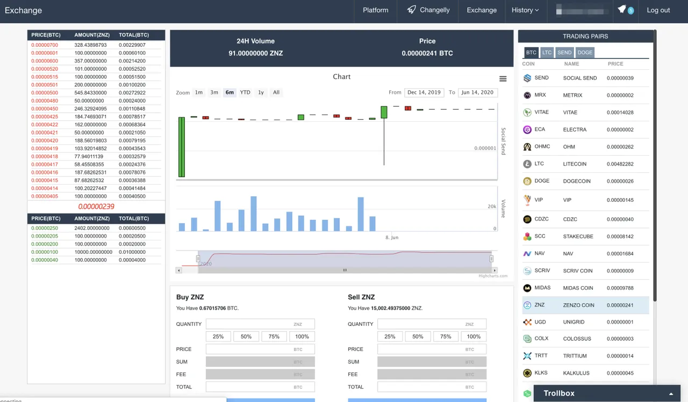This screenshot has width=688, height=402.
Task: Click the COLX Colossus coin icon
Action: pyautogui.click(x=527, y=339)
